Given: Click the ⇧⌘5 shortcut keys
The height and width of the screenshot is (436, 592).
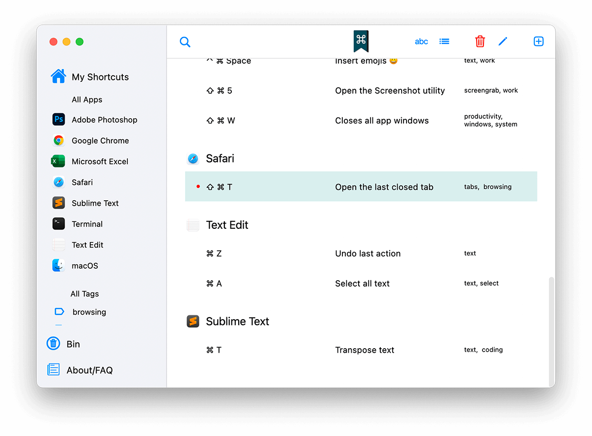Looking at the screenshot, I should [219, 91].
